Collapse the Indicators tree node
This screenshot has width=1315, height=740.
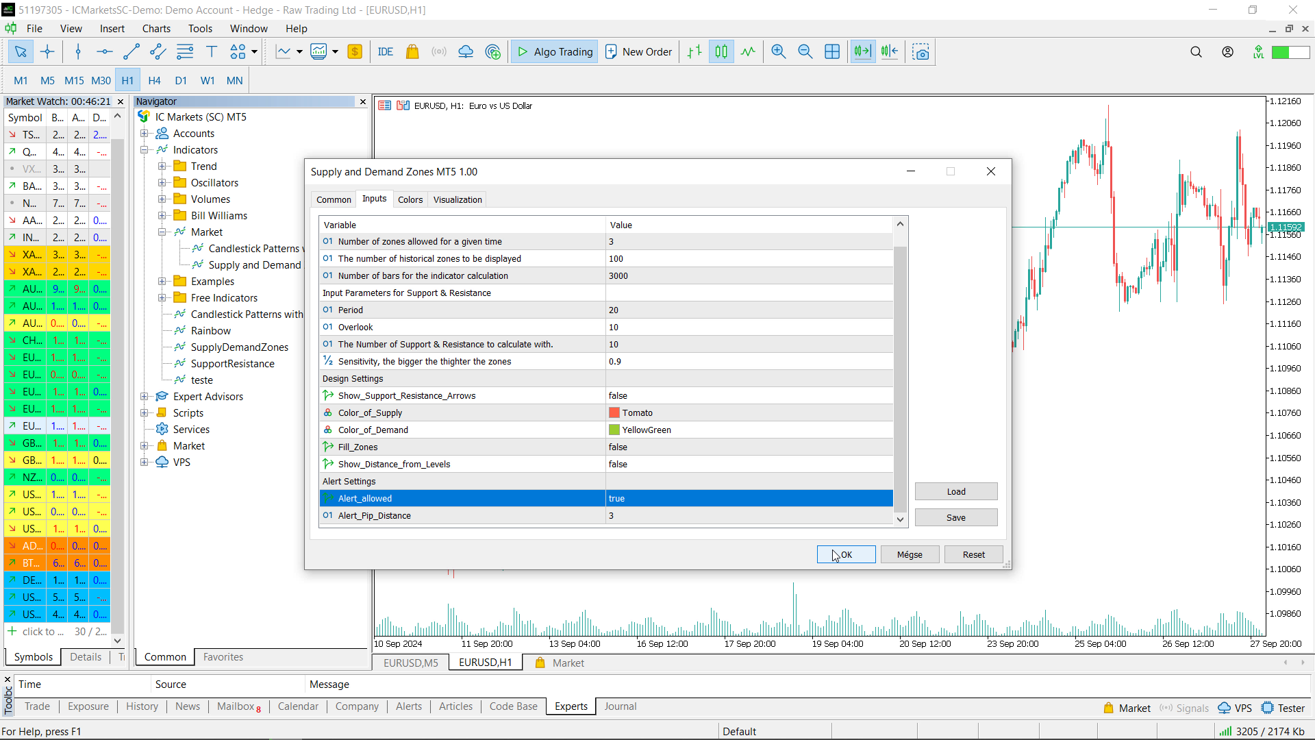(145, 149)
